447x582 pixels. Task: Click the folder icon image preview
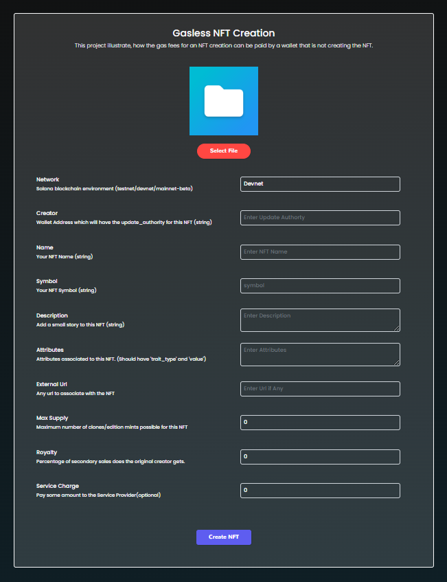click(223, 101)
